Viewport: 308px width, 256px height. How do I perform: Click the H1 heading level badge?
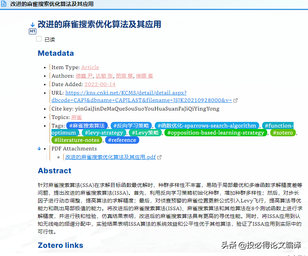pyautogui.click(x=32, y=31)
